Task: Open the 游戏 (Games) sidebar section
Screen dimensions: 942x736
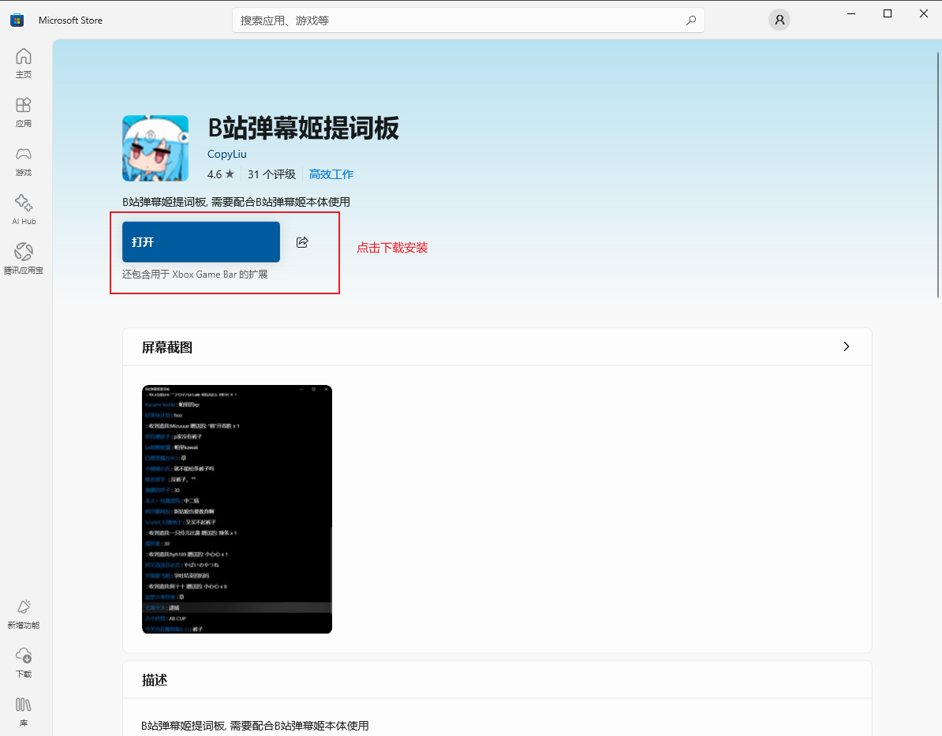Action: 23,161
